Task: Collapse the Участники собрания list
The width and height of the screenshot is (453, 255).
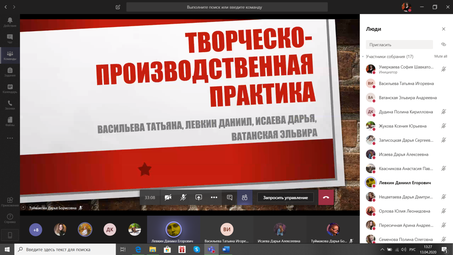Action: pyautogui.click(x=363, y=57)
